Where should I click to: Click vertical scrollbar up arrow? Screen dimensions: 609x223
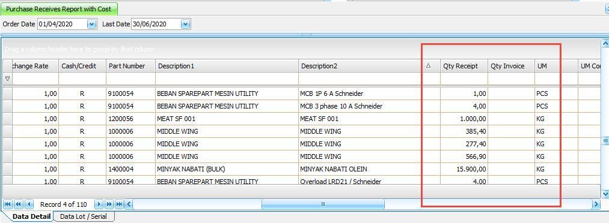pos(605,43)
